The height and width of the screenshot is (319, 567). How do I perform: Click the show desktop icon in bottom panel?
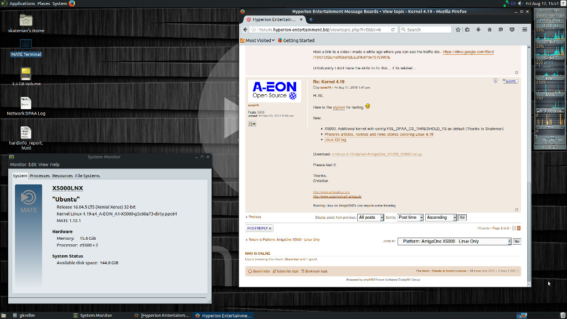tap(3, 315)
